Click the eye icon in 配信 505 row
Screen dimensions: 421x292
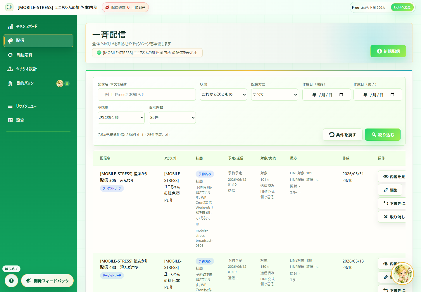386,177
